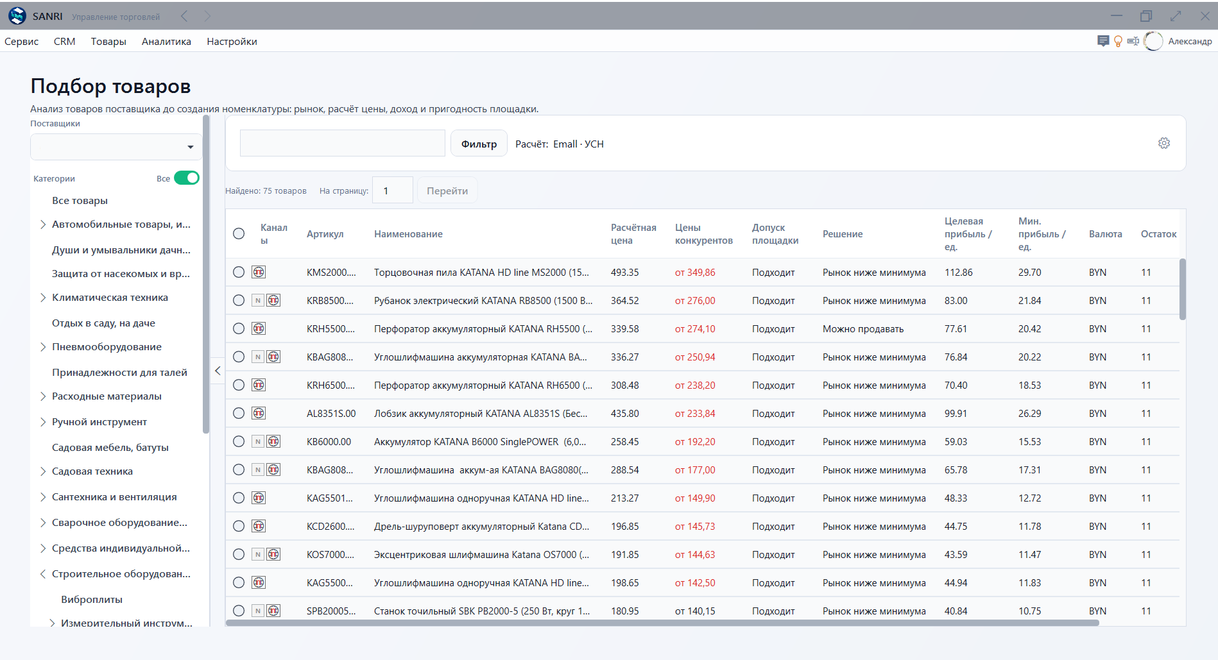Open the Товары menu

point(108,41)
